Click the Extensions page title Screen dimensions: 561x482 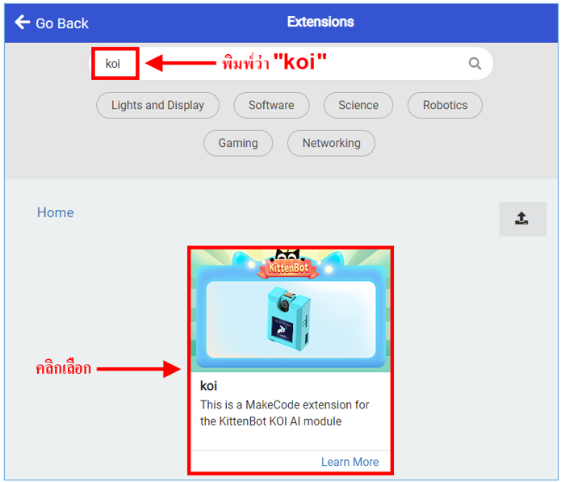320,22
